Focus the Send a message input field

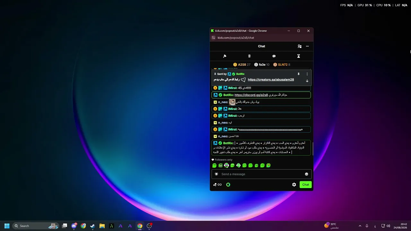tap(261, 174)
